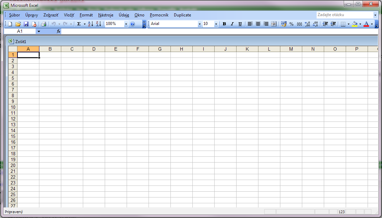The width and height of the screenshot is (382, 218).
Task: Open the Arial font name dropdown
Action: tap(200, 24)
